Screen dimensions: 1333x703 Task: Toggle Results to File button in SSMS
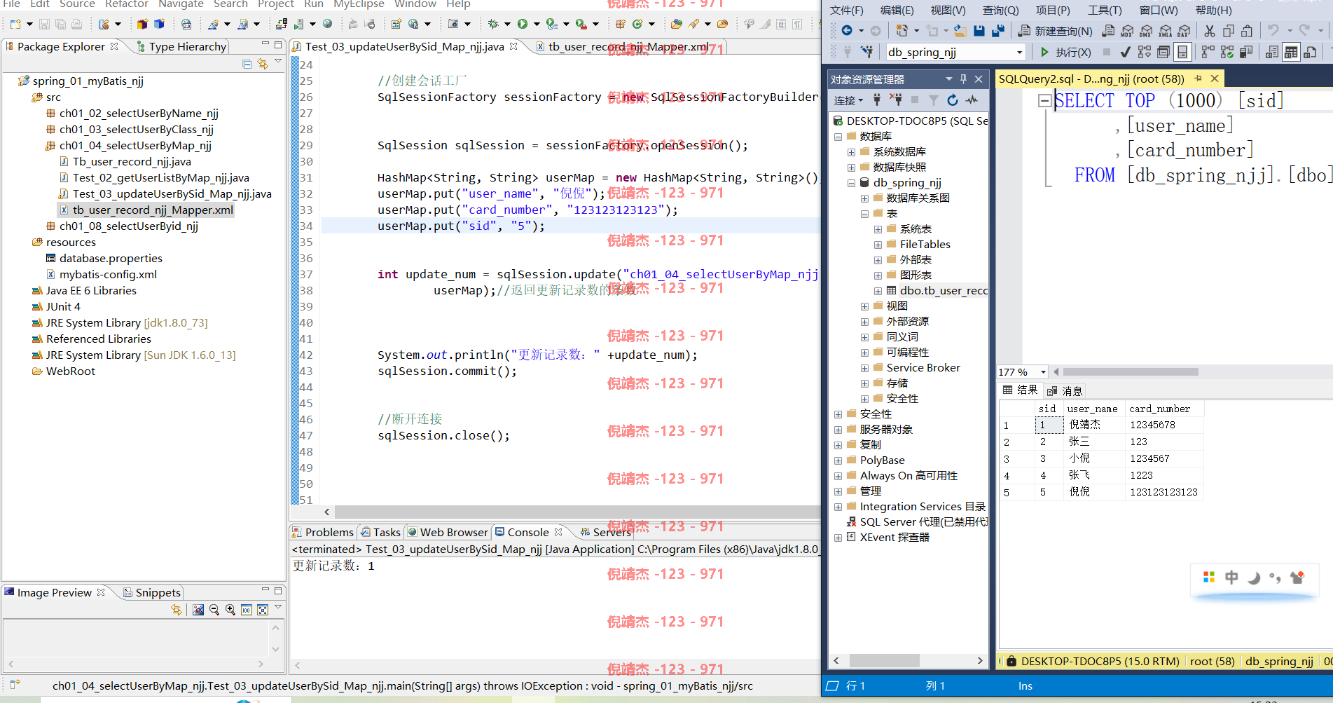[x=1310, y=52]
